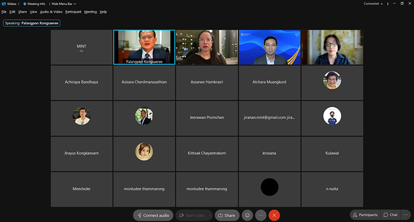The width and height of the screenshot is (414, 222).
Task: Open the Audio & Video menu
Action: (51, 11)
